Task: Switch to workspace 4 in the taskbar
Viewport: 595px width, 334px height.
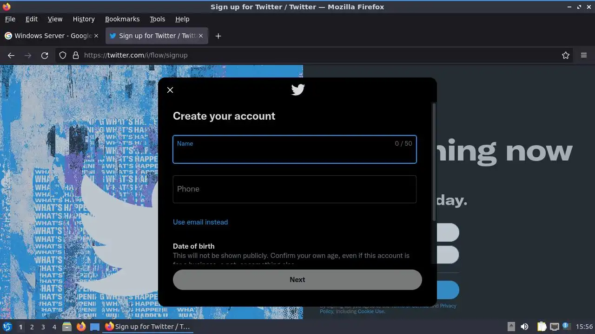Action: tap(54, 327)
